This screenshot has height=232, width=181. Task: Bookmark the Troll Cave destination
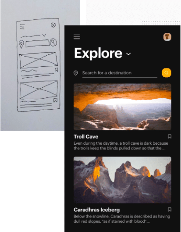[x=170, y=136]
